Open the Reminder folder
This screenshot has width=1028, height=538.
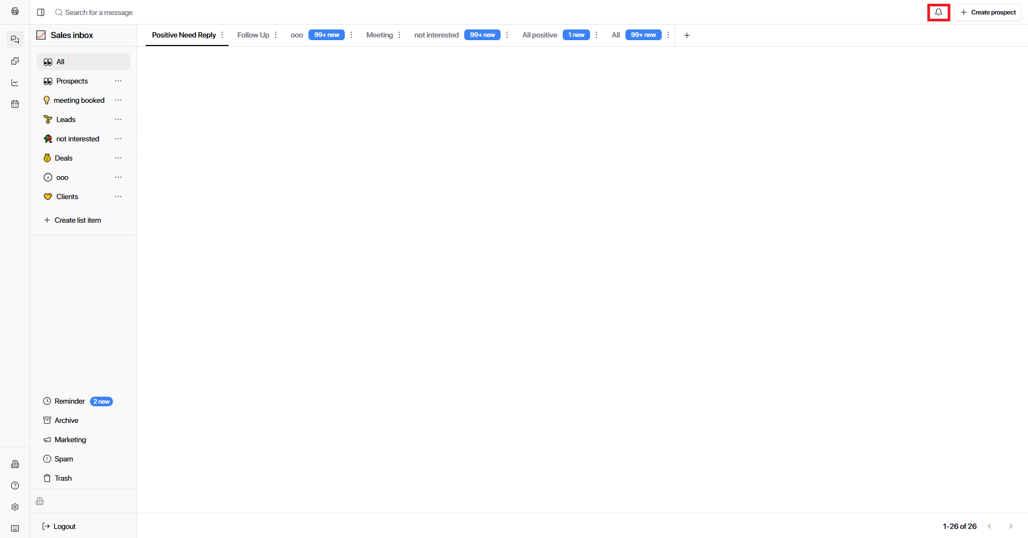(70, 401)
